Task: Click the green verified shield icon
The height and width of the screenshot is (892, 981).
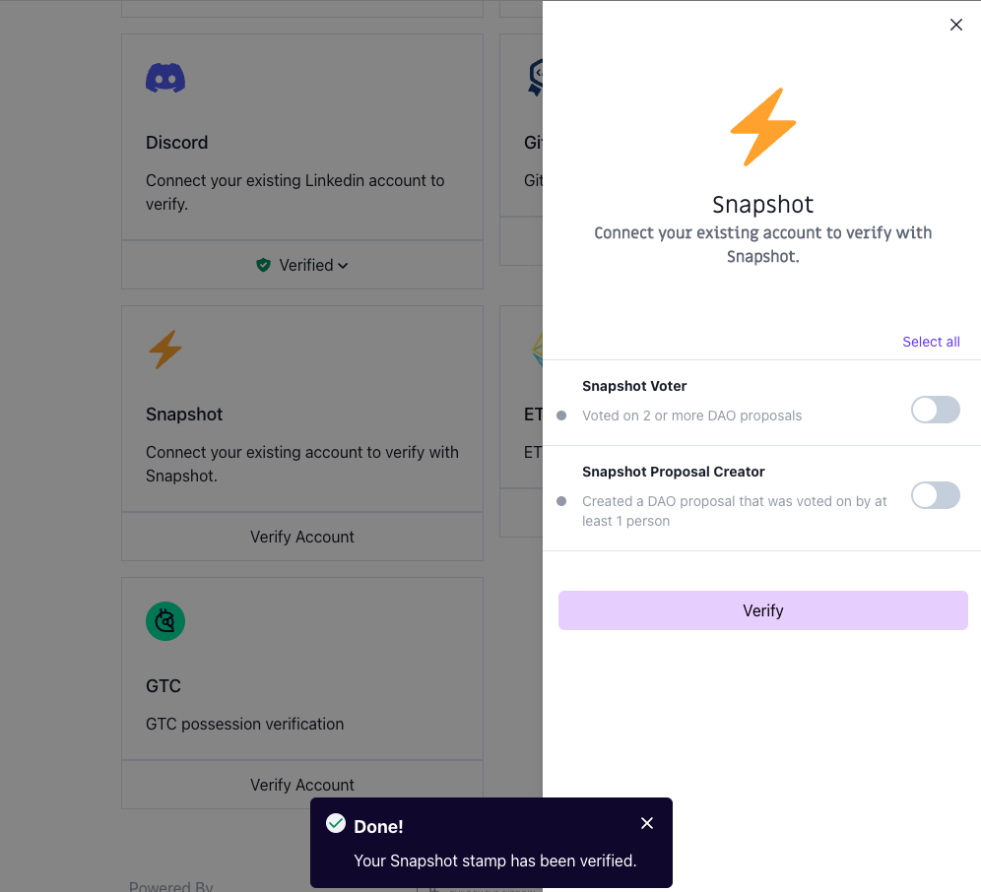Action: pos(263,265)
